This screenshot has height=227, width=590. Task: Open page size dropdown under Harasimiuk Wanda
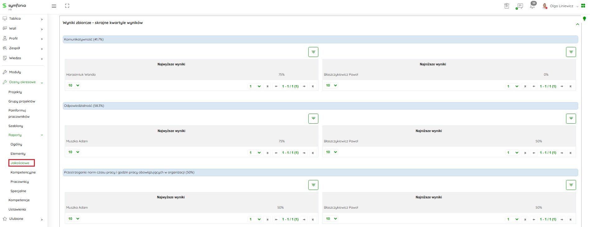(74, 85)
